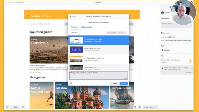
Task: Click the Siargao Island card
Action: pos(122,95)
